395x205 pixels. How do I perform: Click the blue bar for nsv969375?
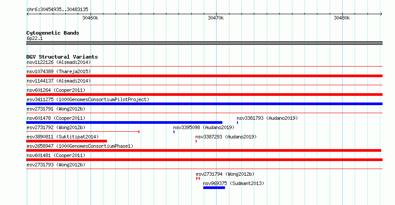click(214, 188)
